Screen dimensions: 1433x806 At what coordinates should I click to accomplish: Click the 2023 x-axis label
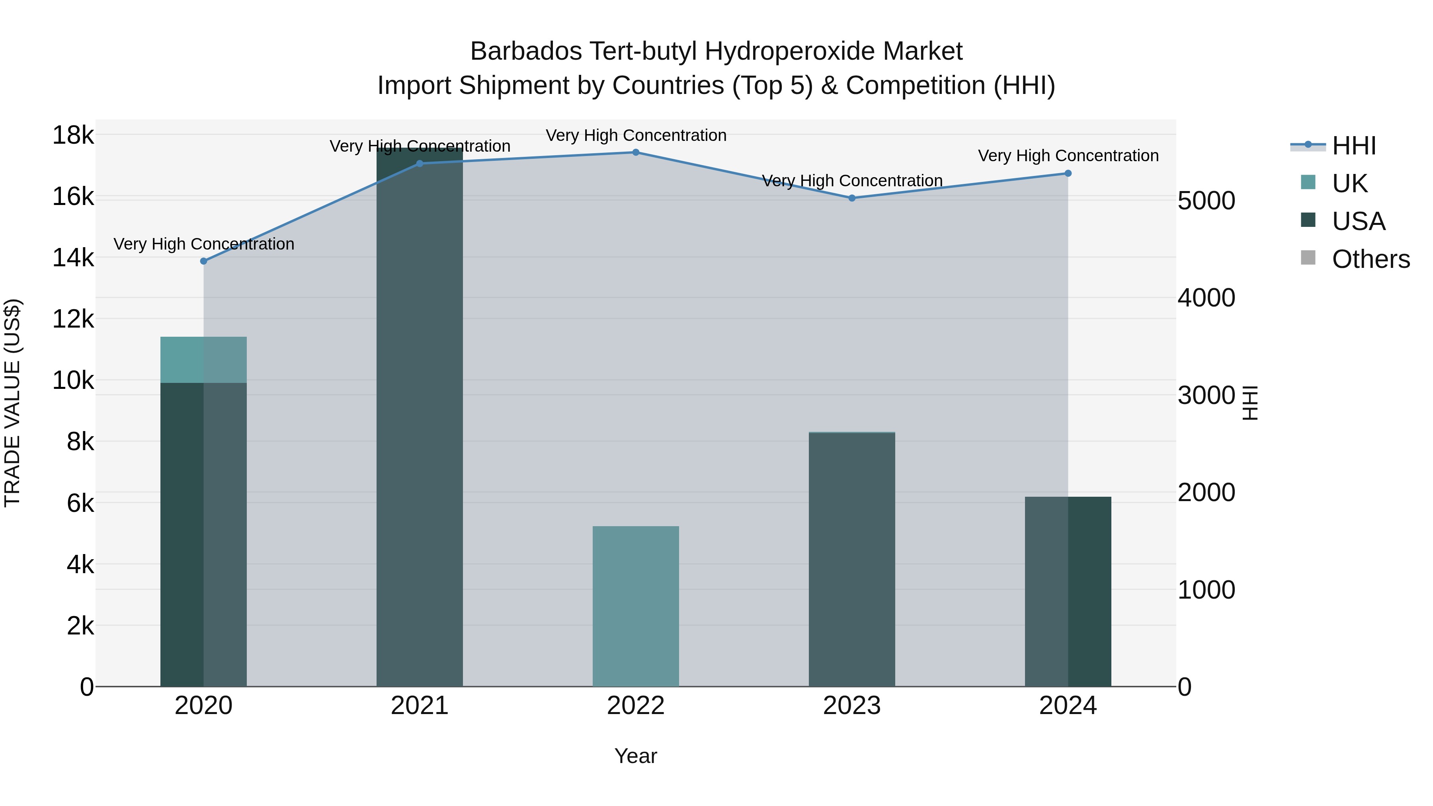point(852,706)
